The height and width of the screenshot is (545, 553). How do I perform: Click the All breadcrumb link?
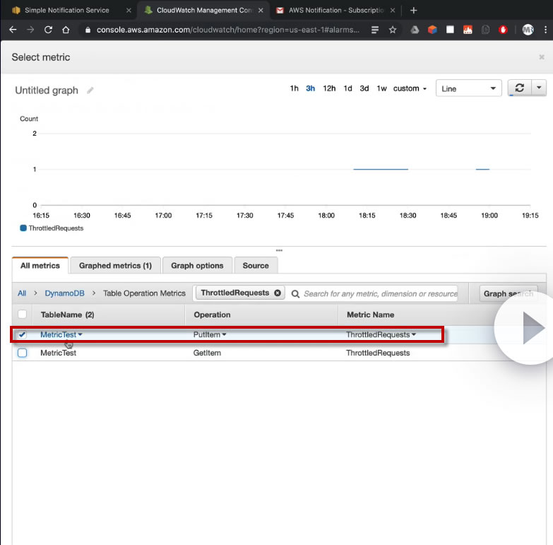(x=22, y=293)
